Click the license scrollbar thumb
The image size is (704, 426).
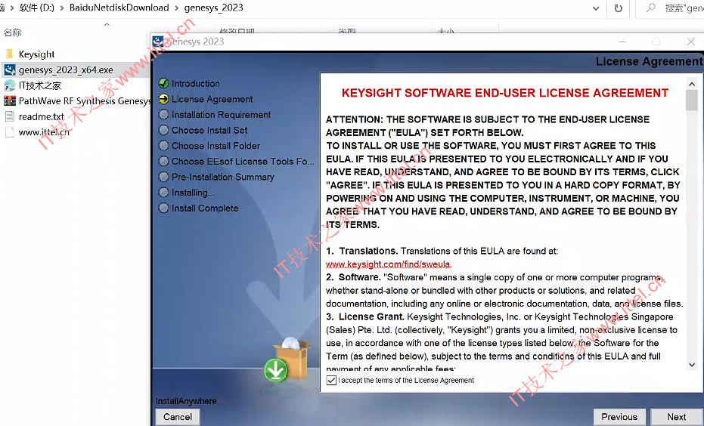coord(692,100)
